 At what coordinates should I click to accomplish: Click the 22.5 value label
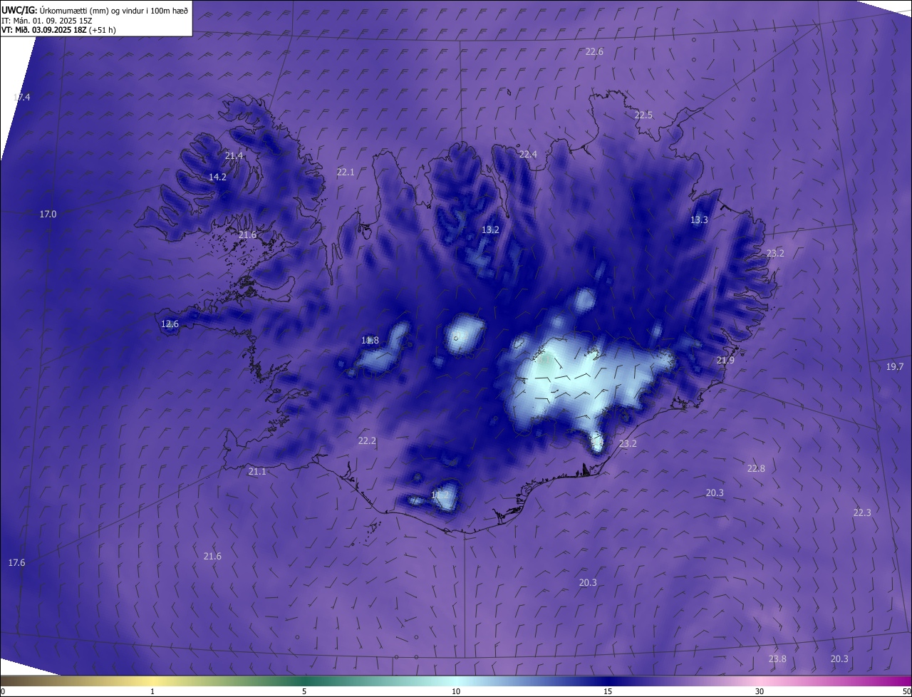click(643, 115)
